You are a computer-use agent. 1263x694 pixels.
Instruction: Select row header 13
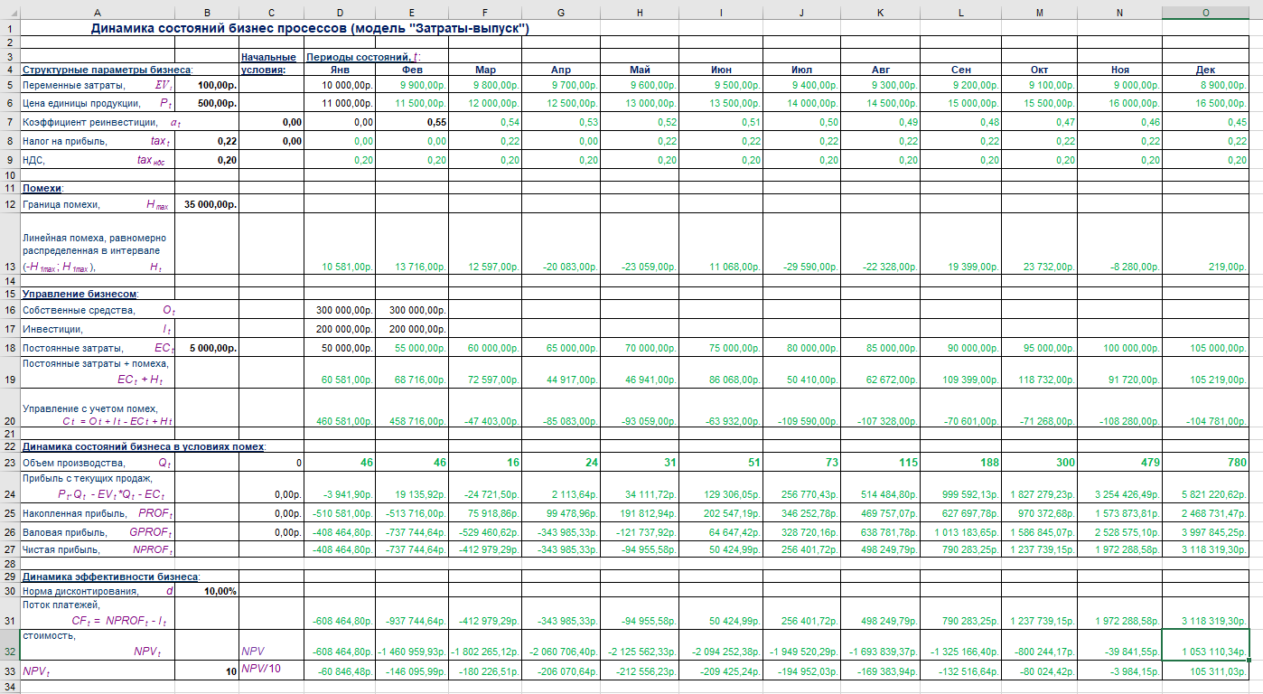[8, 243]
